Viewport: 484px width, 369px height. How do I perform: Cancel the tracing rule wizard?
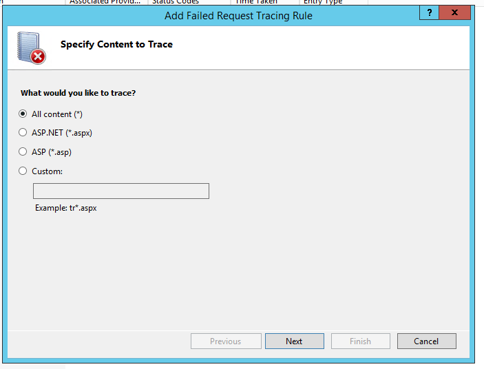pos(426,341)
